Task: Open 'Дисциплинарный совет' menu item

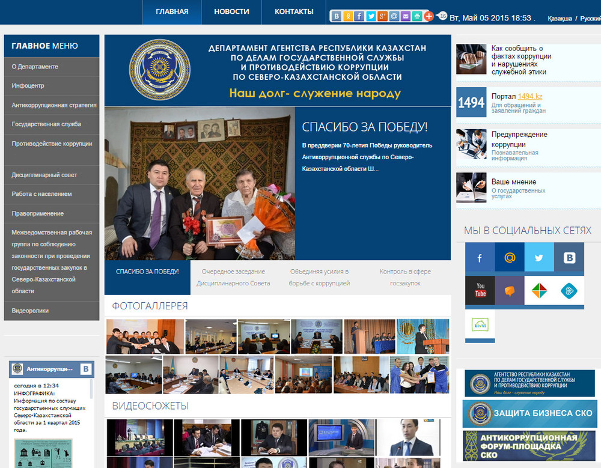Action: [51, 175]
